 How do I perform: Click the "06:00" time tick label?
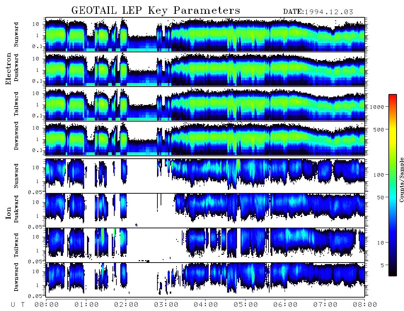tap(285, 305)
